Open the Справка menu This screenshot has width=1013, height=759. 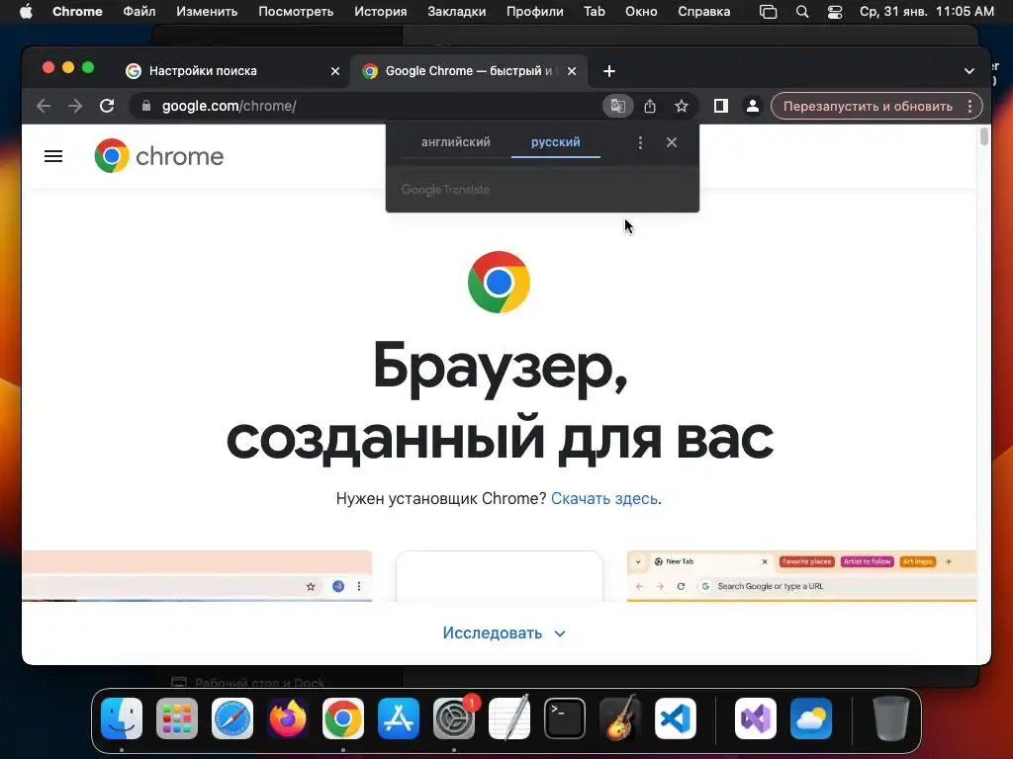tap(703, 12)
